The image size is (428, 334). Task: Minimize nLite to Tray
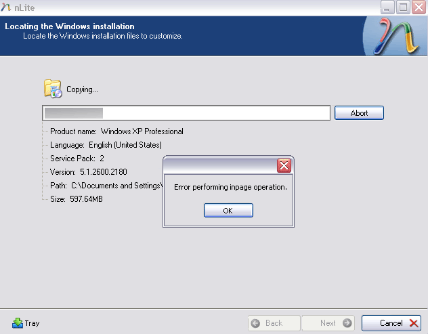coord(26,323)
